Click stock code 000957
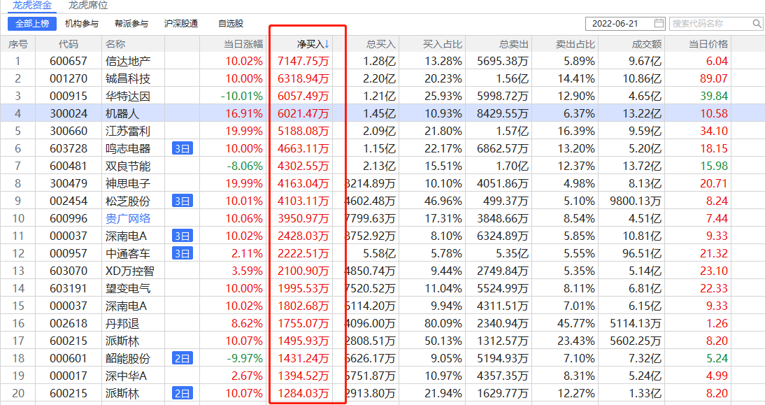Image resolution: width=765 pixels, height=405 pixels. click(x=69, y=253)
